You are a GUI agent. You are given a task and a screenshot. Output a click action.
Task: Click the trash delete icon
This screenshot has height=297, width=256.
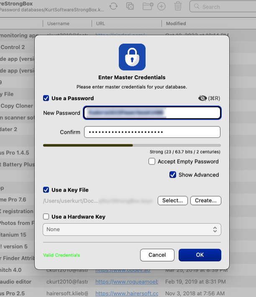[x=178, y=6]
